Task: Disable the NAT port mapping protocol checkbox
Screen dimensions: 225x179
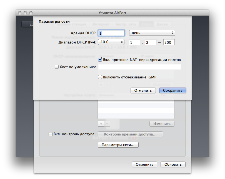Action: pos(100,60)
